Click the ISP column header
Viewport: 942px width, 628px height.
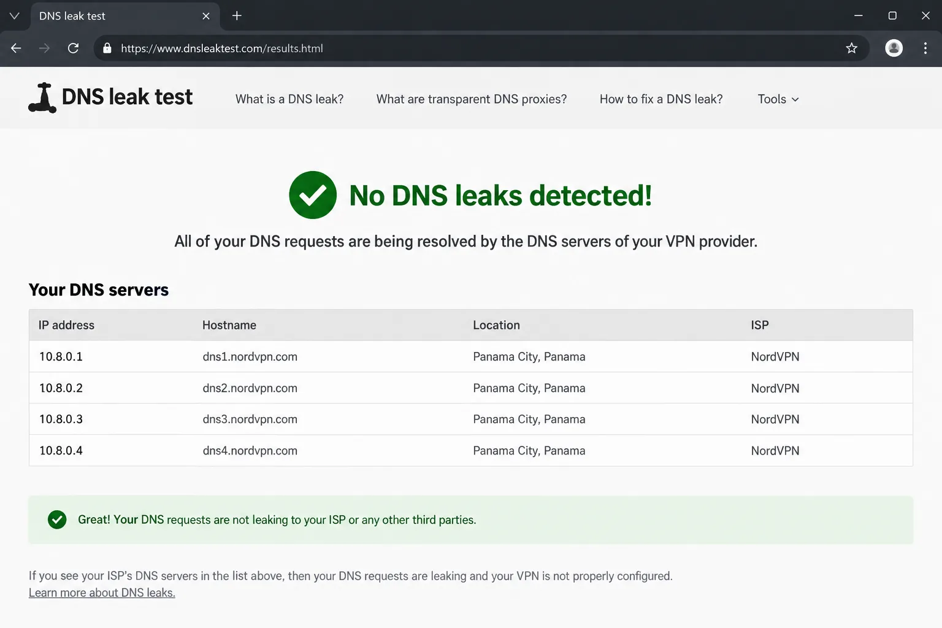click(x=760, y=325)
